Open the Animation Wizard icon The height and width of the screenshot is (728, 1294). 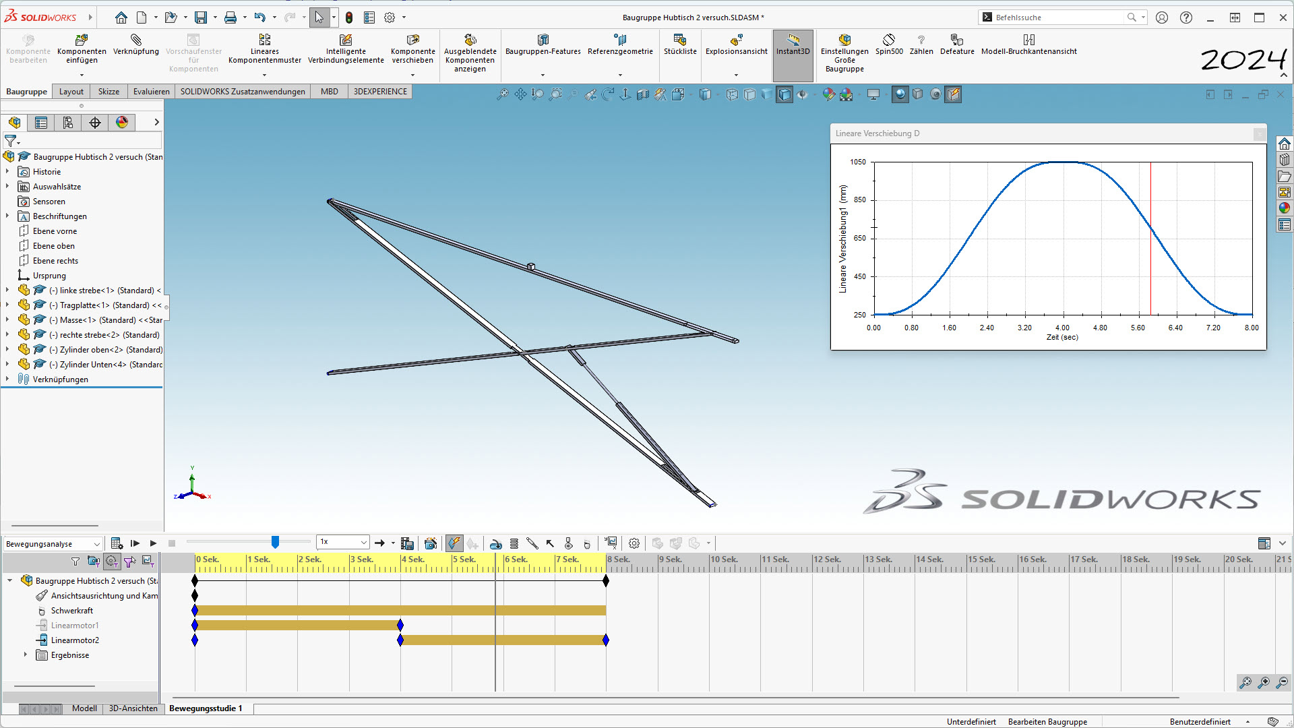[x=431, y=543]
